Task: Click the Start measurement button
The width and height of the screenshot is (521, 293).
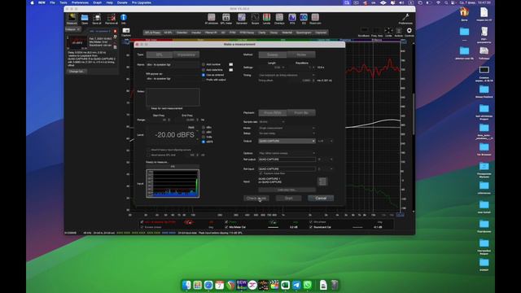Action: click(289, 199)
